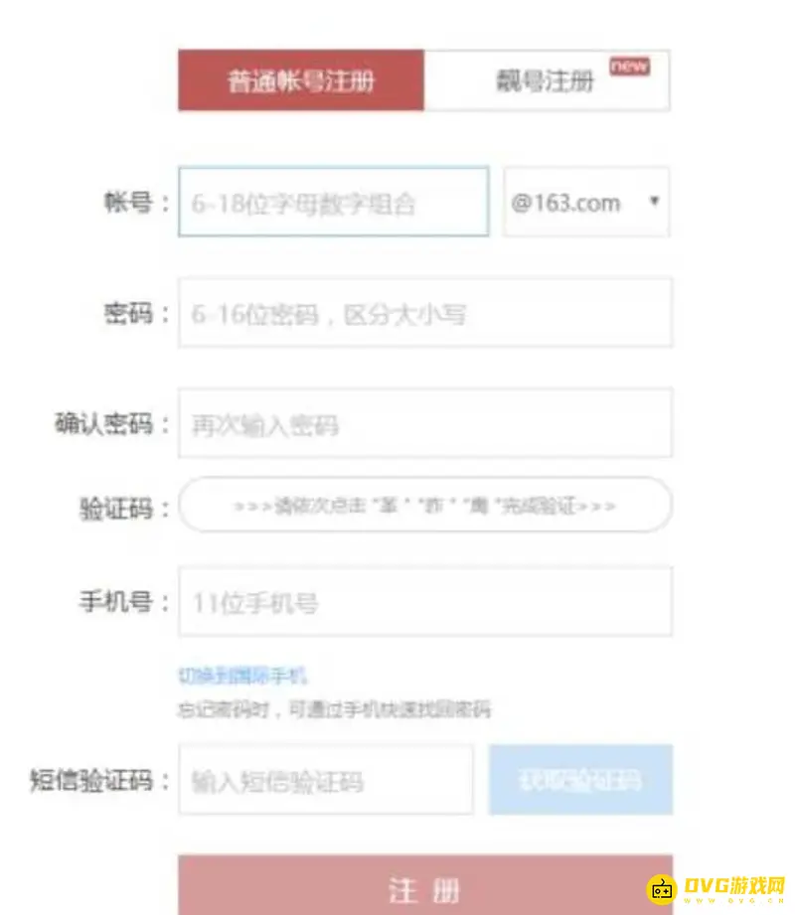Click the 输入短信验证码 input field

326,780
